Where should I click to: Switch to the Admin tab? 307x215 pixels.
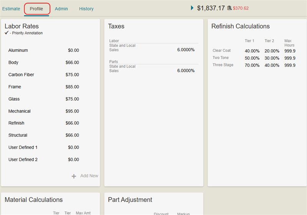coord(61,9)
